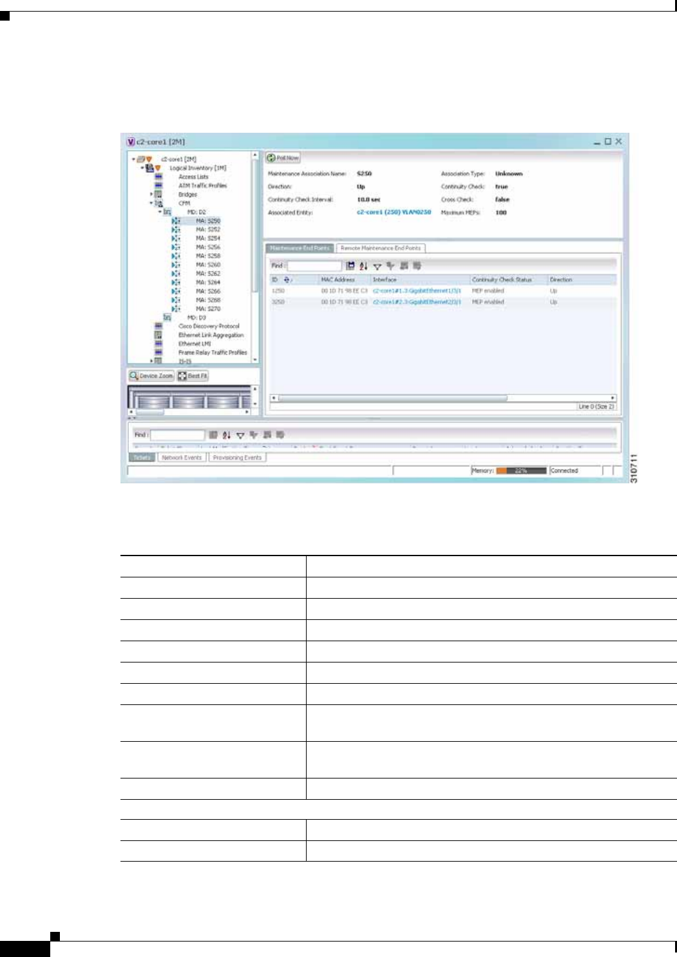The image size is (677, 957).
Task: Collapse the c2-core1 [2M] root node
Action: point(133,159)
